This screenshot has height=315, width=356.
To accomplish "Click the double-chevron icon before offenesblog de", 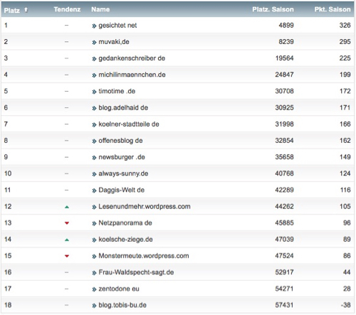I will 94,142.
